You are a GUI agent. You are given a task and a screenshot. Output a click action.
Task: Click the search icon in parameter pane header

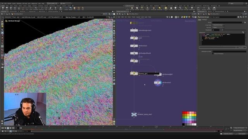pyautogui.click(x=241, y=17)
